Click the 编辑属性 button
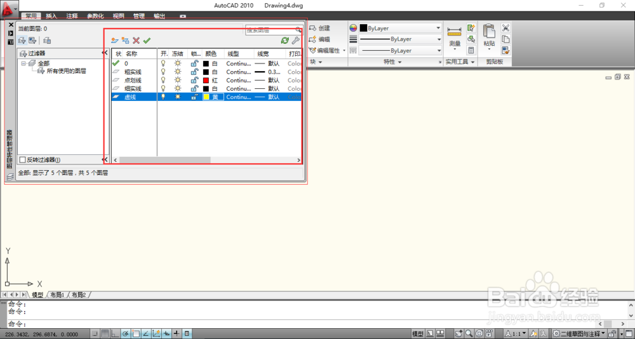The image size is (635, 339). [328, 51]
